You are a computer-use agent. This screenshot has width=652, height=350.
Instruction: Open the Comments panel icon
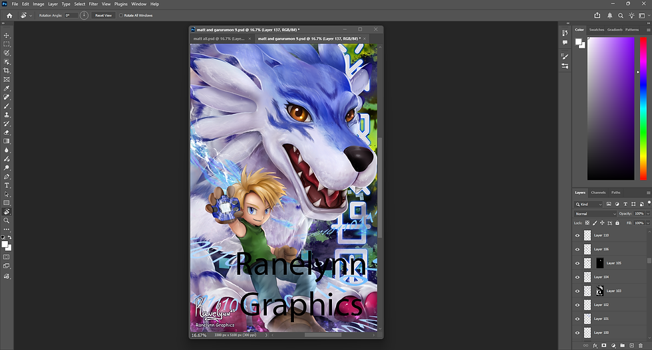point(565,43)
